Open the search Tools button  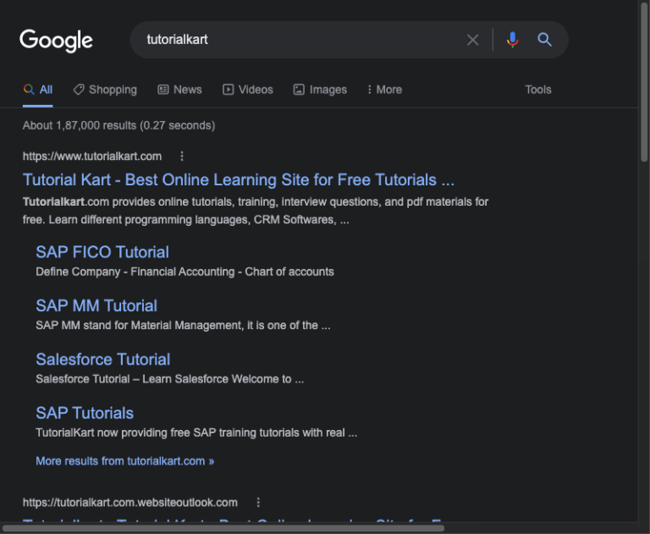(x=537, y=90)
